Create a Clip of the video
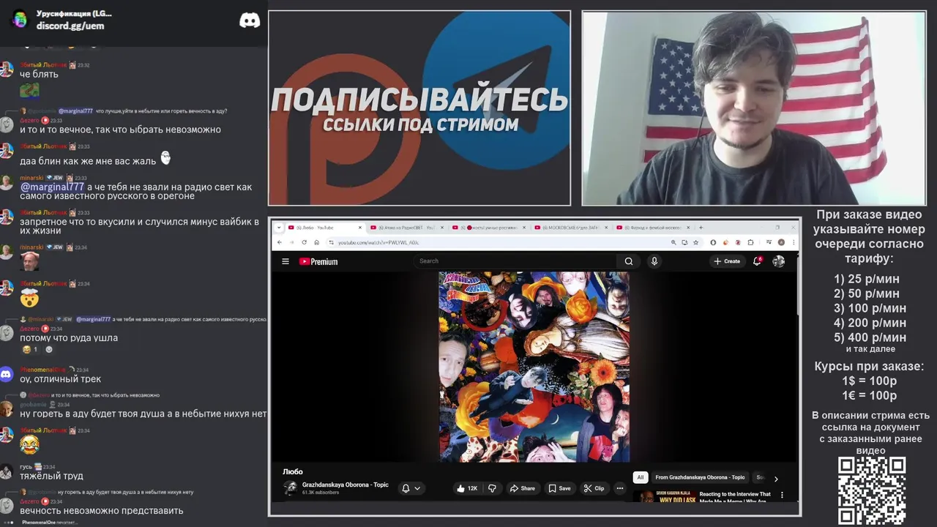Image resolution: width=937 pixels, height=527 pixels. pyautogui.click(x=594, y=488)
